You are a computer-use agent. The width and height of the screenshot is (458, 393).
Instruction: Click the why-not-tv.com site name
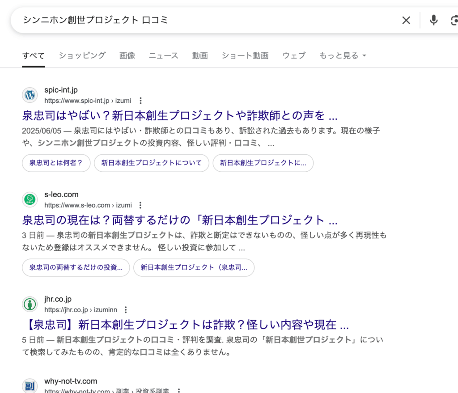[71, 381]
